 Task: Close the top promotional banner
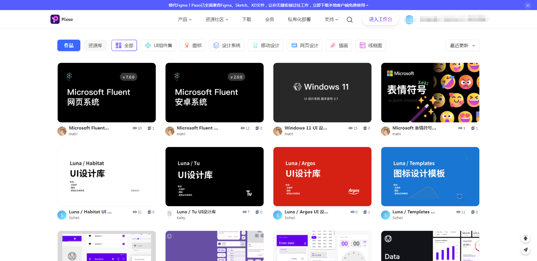click(528, 5)
